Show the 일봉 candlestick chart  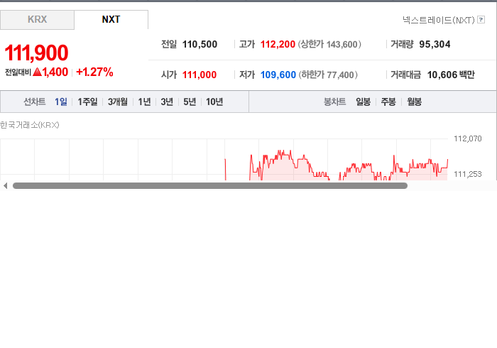coord(364,102)
